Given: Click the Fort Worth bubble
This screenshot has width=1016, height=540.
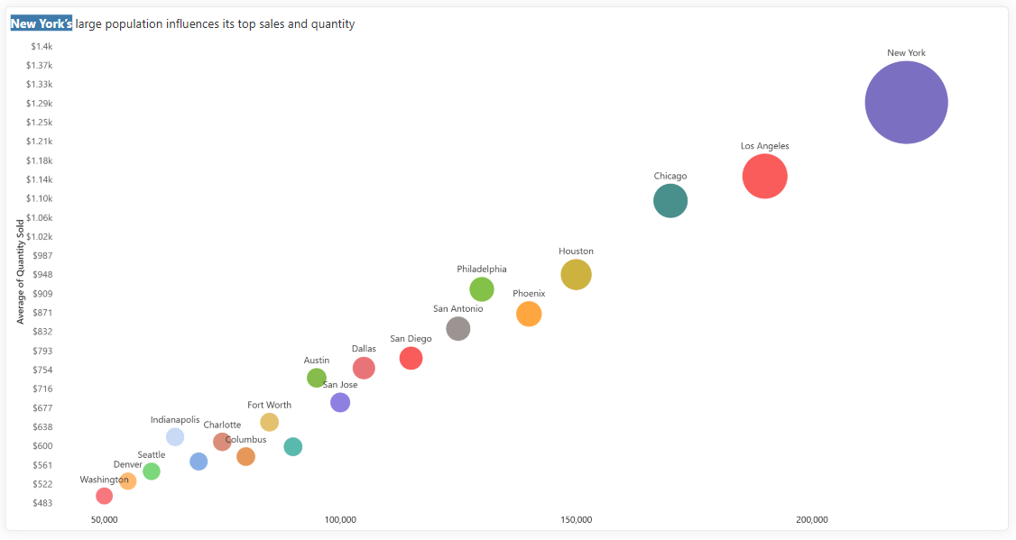Looking at the screenshot, I should point(270,422).
